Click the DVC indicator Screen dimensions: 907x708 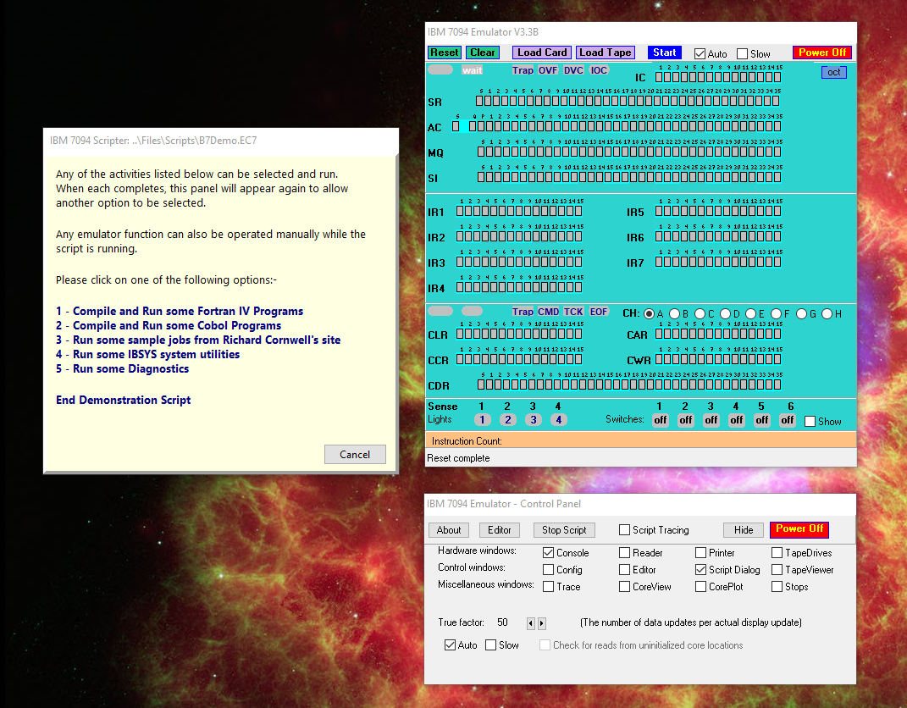(x=573, y=70)
